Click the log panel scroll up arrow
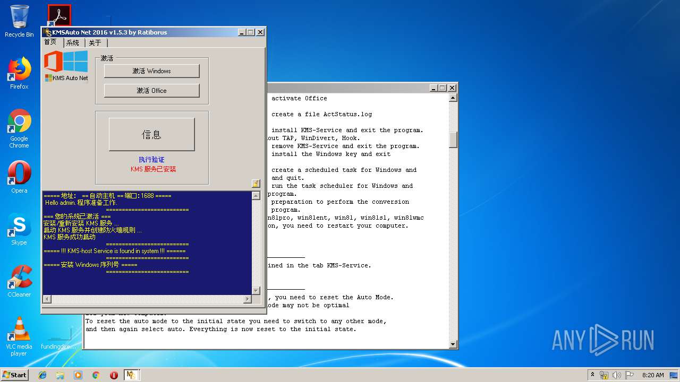The image size is (680, 382). click(256, 196)
